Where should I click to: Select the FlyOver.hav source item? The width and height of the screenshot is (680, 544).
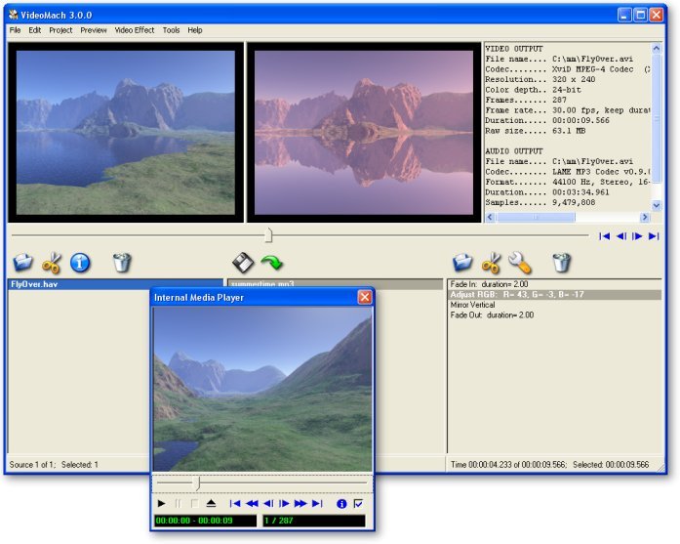pyautogui.click(x=115, y=284)
